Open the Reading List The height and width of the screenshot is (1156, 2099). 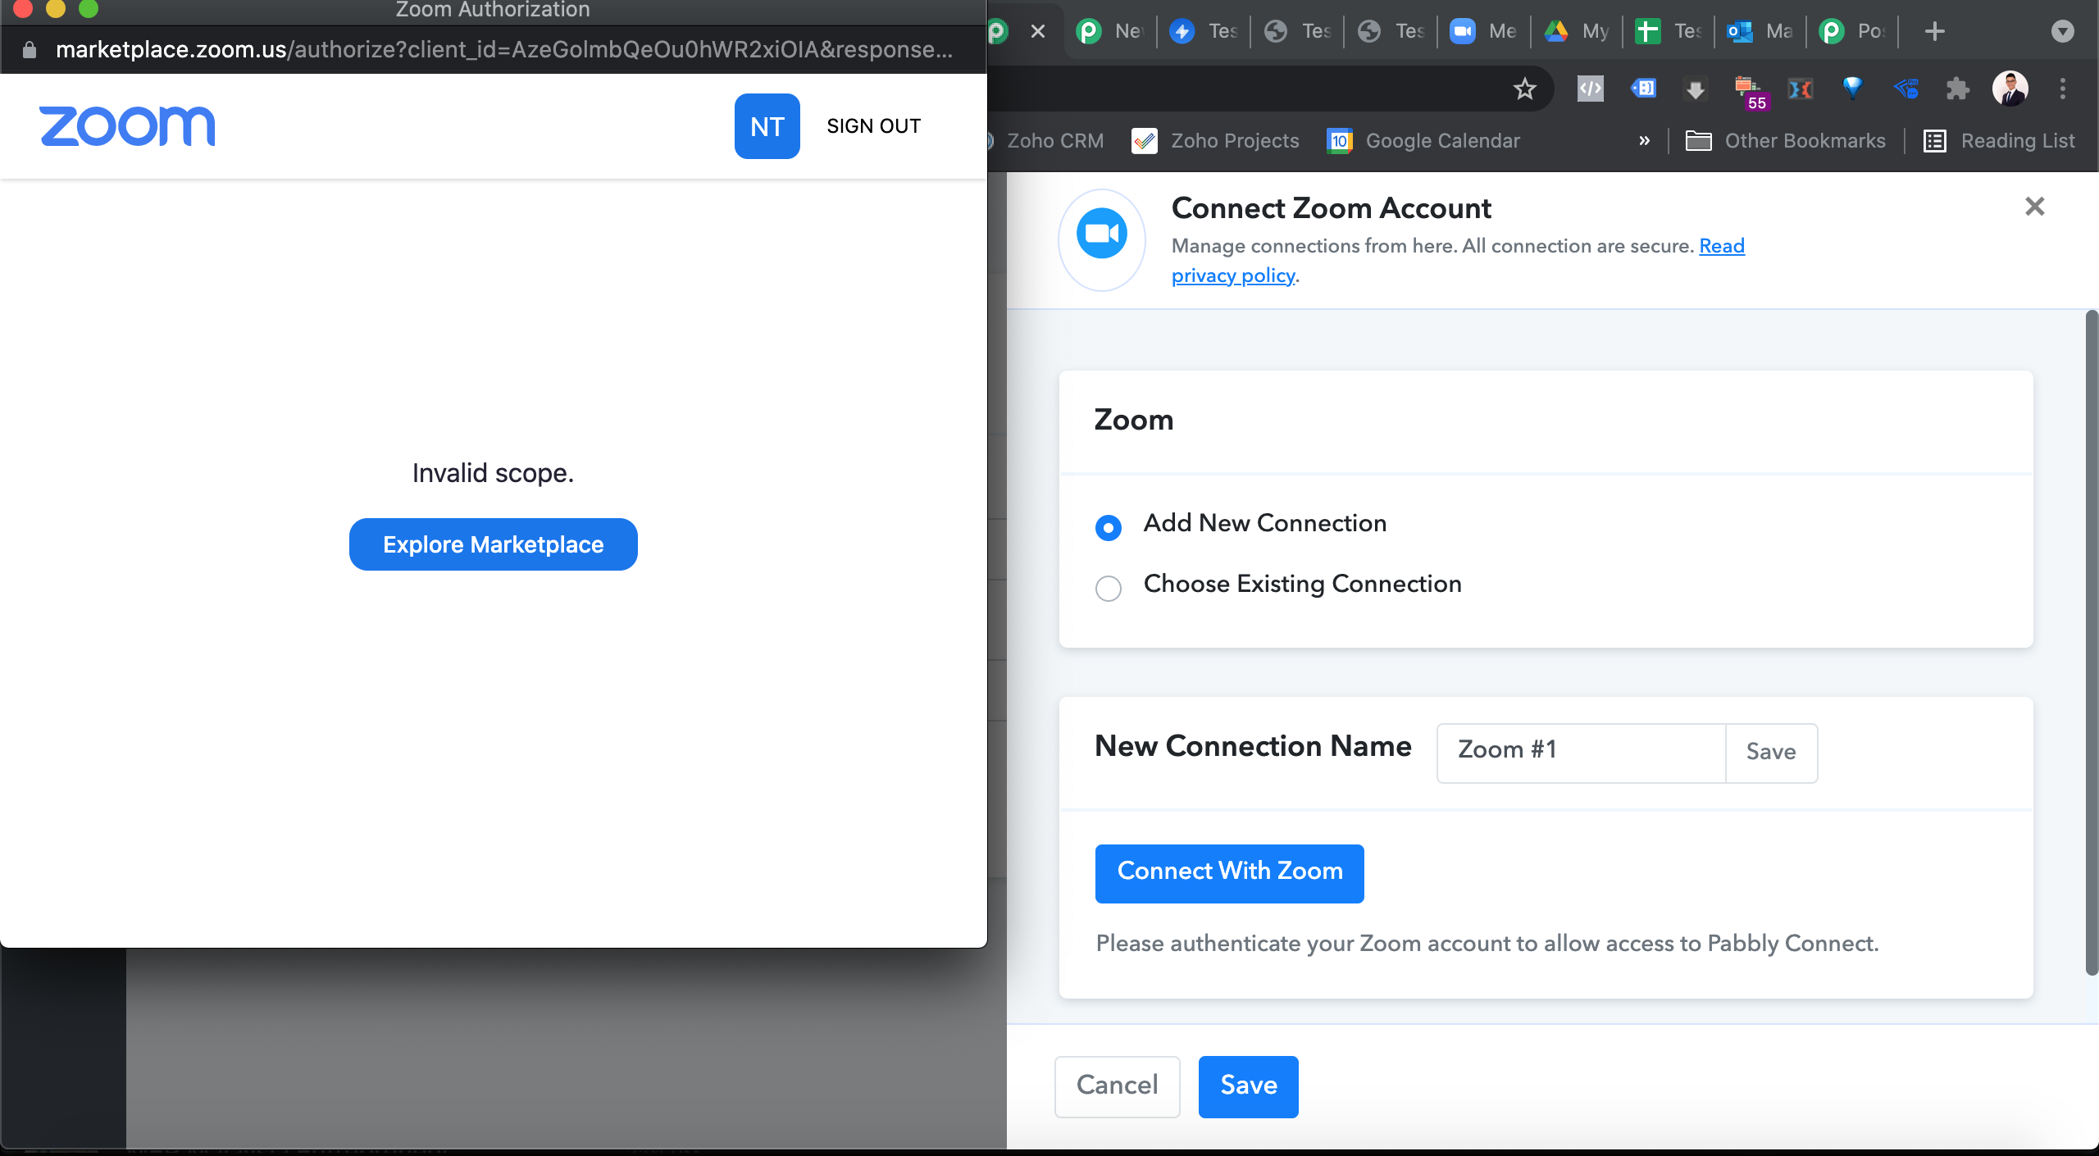pos(1999,141)
